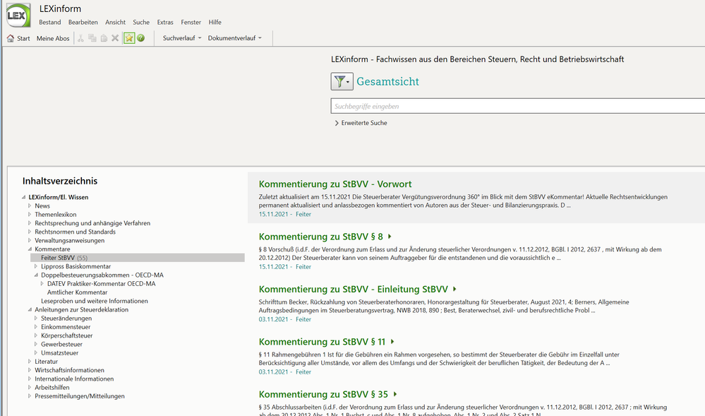Select Körperschaftsteuer in the tree
Viewport: 705px width, 416px height.
pos(67,335)
